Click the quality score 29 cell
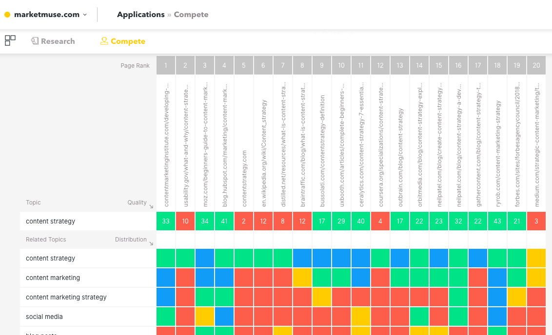The width and height of the screenshot is (552, 335). click(341, 221)
